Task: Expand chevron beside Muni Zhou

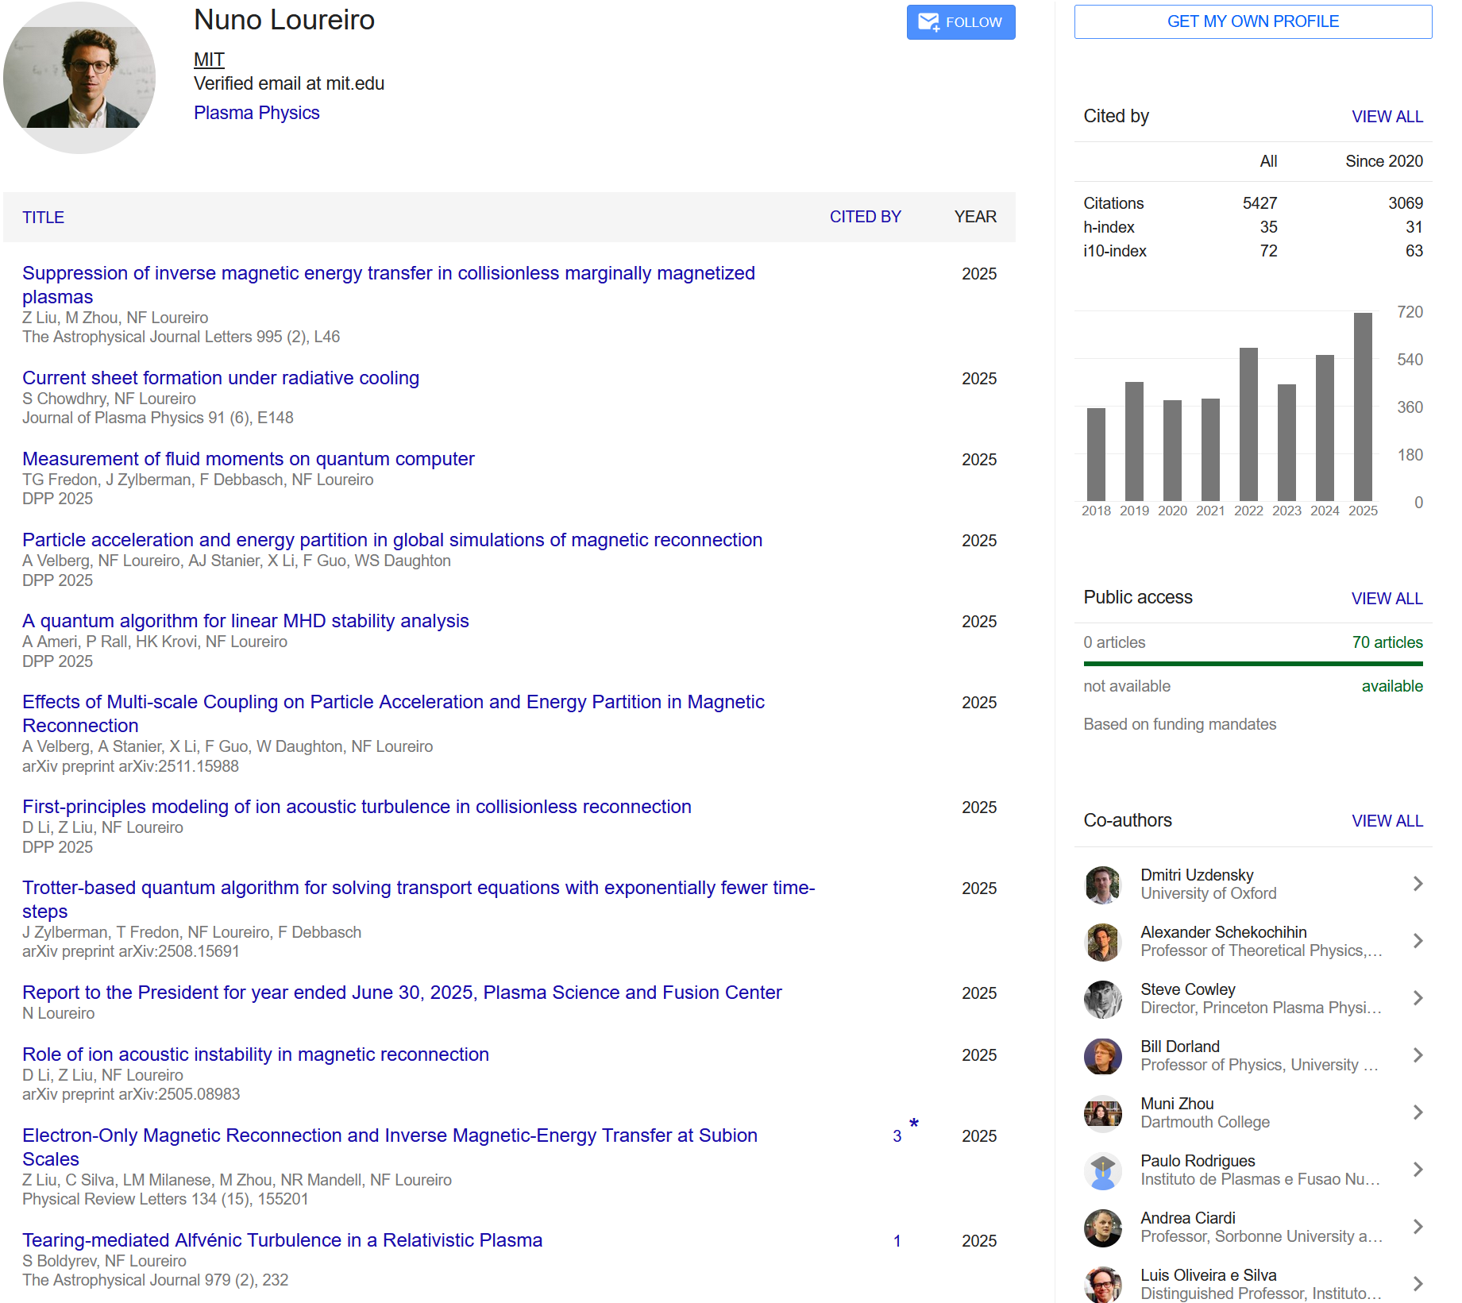Action: point(1418,1112)
